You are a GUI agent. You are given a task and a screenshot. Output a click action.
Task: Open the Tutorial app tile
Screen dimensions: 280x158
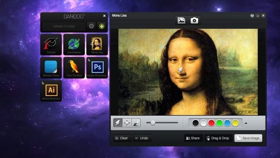click(51, 44)
